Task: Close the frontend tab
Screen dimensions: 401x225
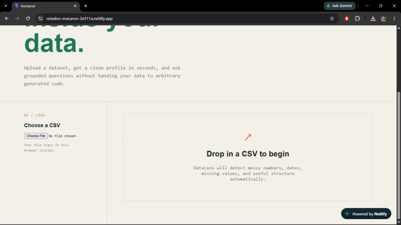Action: tap(75, 6)
